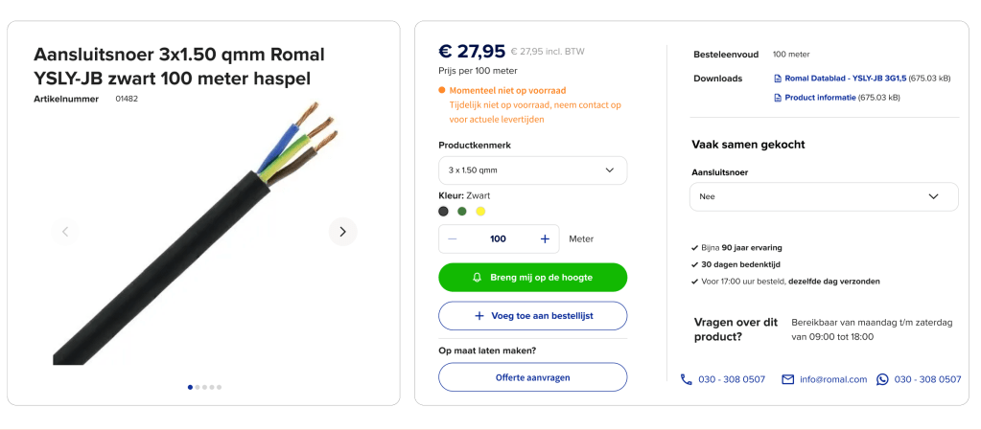
Task: Click the next image arrow
Action: 342,232
